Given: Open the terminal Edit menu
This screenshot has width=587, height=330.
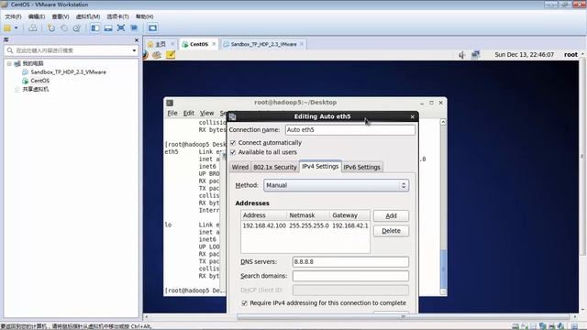Looking at the screenshot, I should [189, 113].
